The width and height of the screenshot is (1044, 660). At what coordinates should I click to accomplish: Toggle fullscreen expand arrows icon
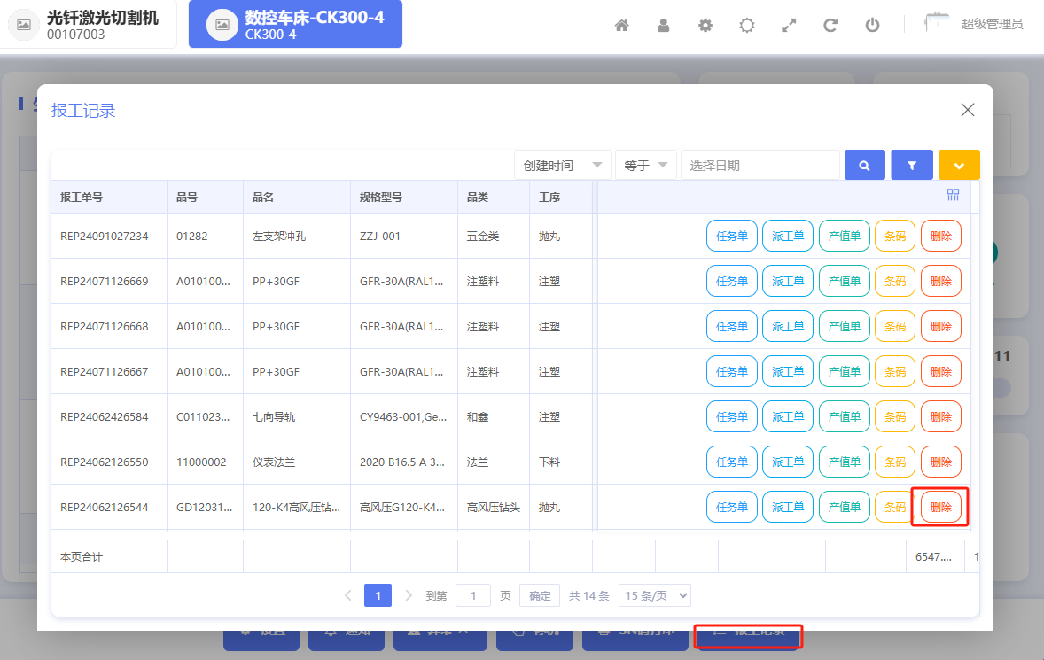(x=789, y=26)
